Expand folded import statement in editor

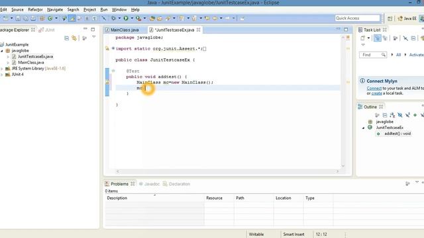113,48
